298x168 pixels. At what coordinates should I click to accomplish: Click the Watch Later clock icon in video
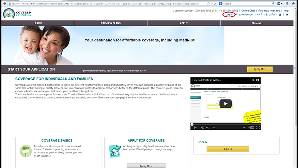(244, 128)
